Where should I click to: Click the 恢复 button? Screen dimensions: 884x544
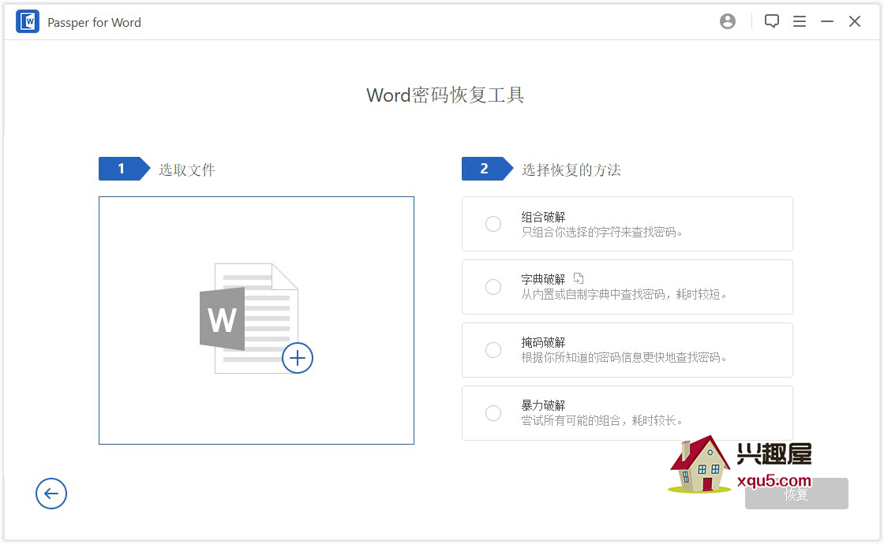796,494
